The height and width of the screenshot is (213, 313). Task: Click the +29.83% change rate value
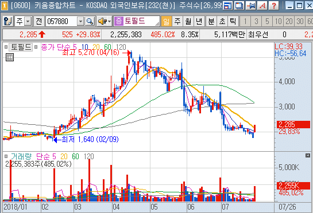tap(88, 34)
